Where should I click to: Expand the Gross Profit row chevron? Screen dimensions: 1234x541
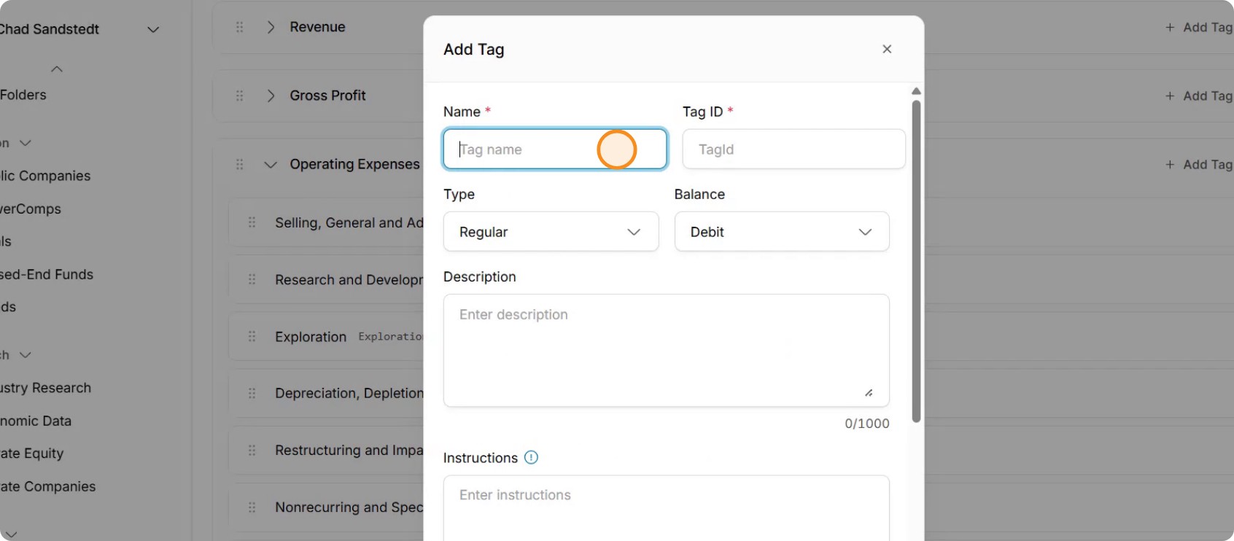click(271, 96)
